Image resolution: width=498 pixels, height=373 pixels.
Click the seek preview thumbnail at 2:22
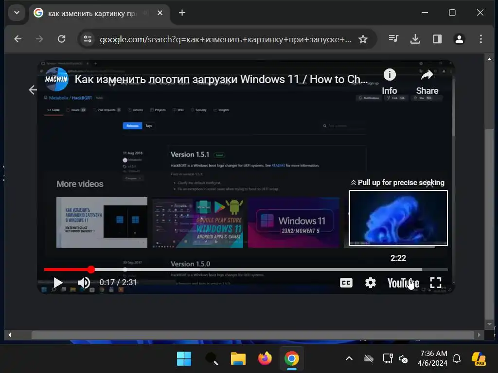point(398,218)
